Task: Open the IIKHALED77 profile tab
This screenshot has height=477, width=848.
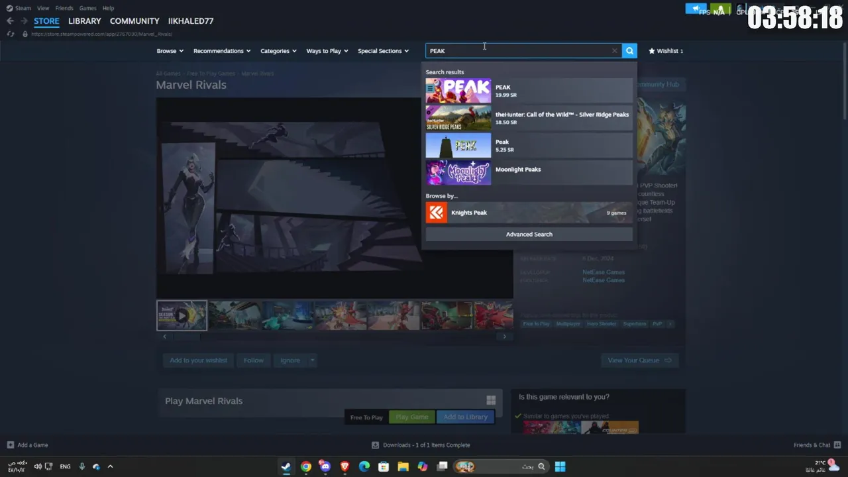Action: pyautogui.click(x=191, y=21)
